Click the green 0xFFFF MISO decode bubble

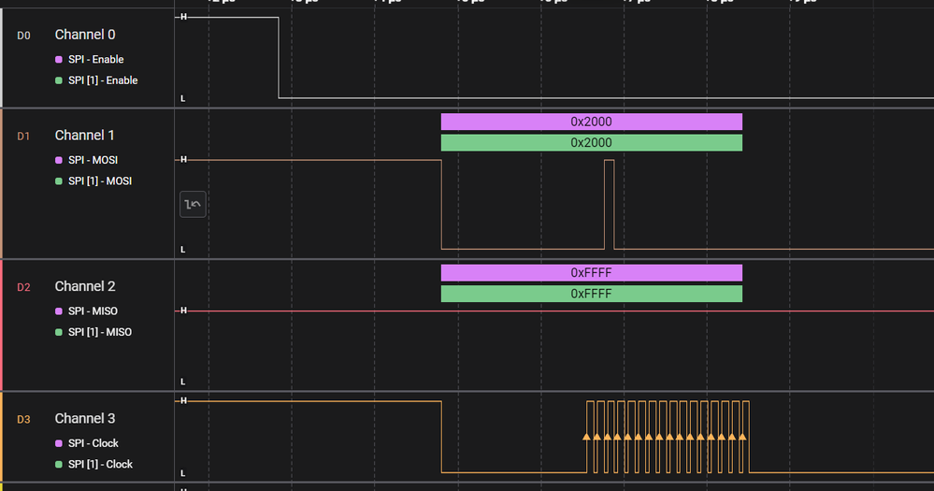[592, 294]
